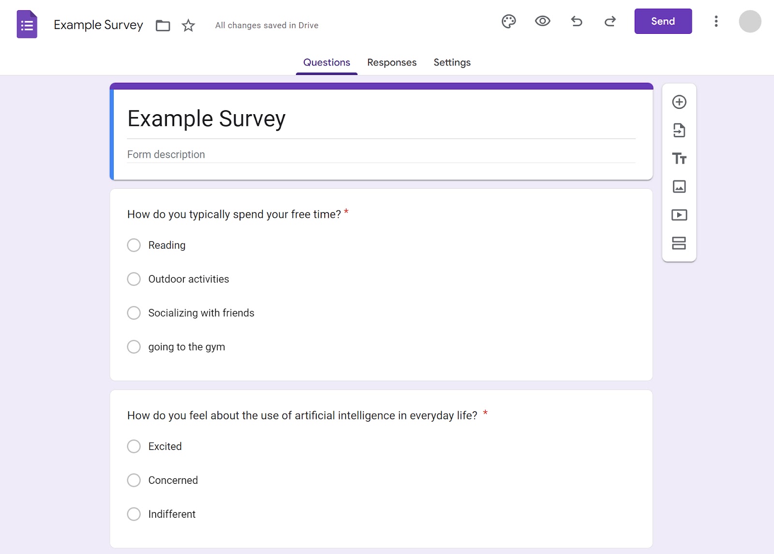Choose going to the gym

click(134, 347)
